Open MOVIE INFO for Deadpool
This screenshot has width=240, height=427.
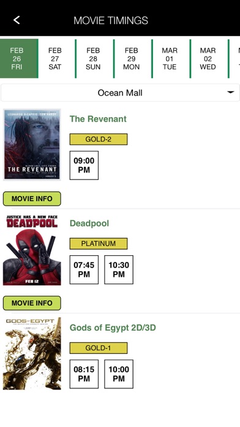(x=32, y=303)
